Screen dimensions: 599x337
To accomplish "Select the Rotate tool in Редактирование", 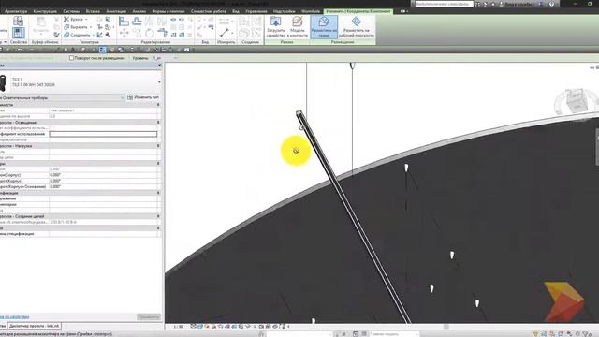I will pyautogui.click(x=150, y=34).
